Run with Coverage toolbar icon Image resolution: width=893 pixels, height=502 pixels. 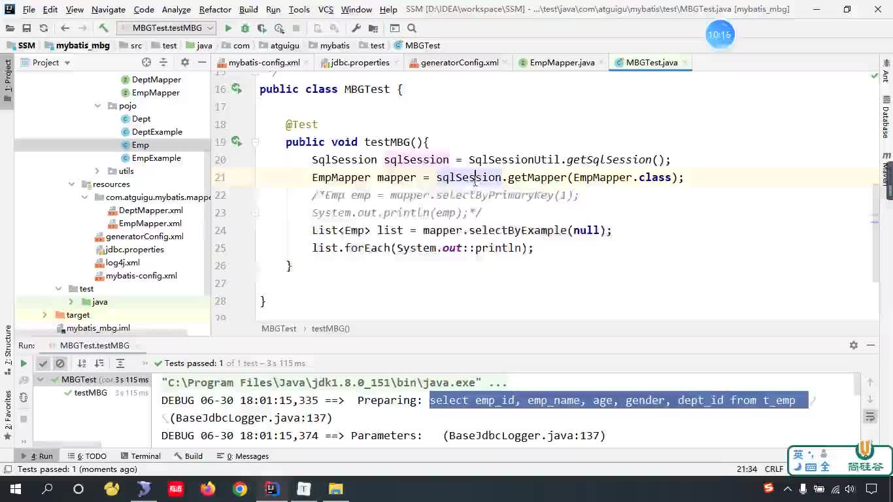pos(262,28)
